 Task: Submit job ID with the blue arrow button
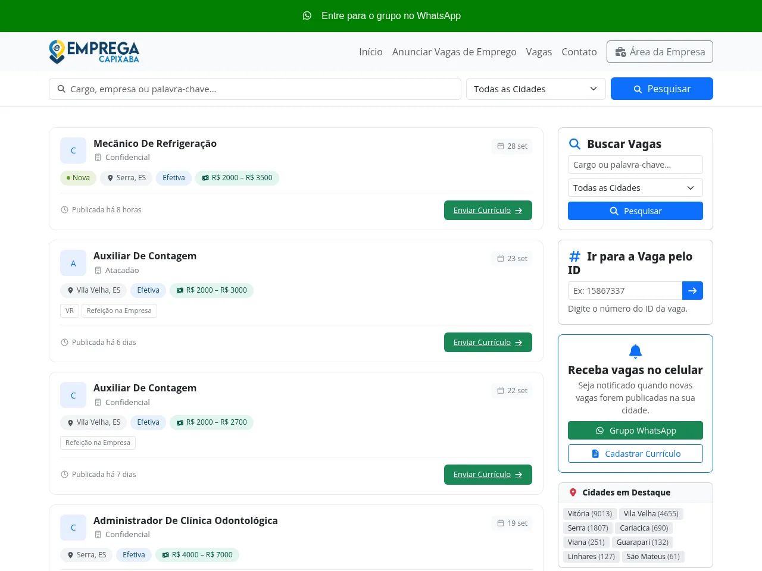[692, 290]
